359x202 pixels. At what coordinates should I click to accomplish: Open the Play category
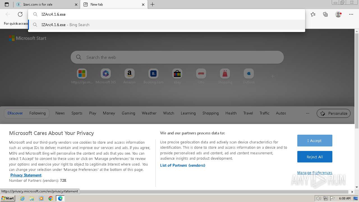93,113
